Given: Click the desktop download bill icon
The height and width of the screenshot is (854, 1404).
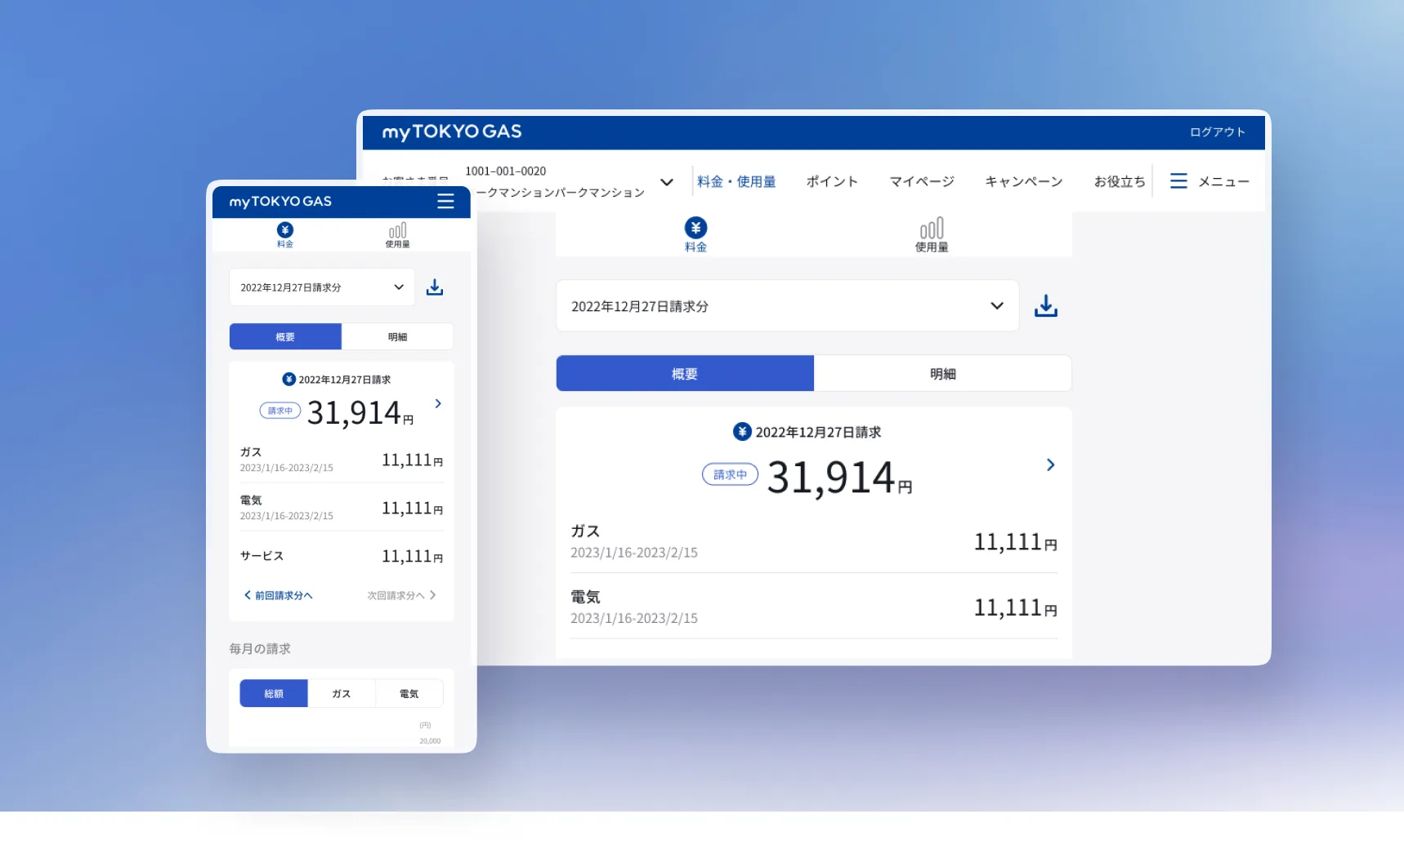Looking at the screenshot, I should pos(1045,306).
